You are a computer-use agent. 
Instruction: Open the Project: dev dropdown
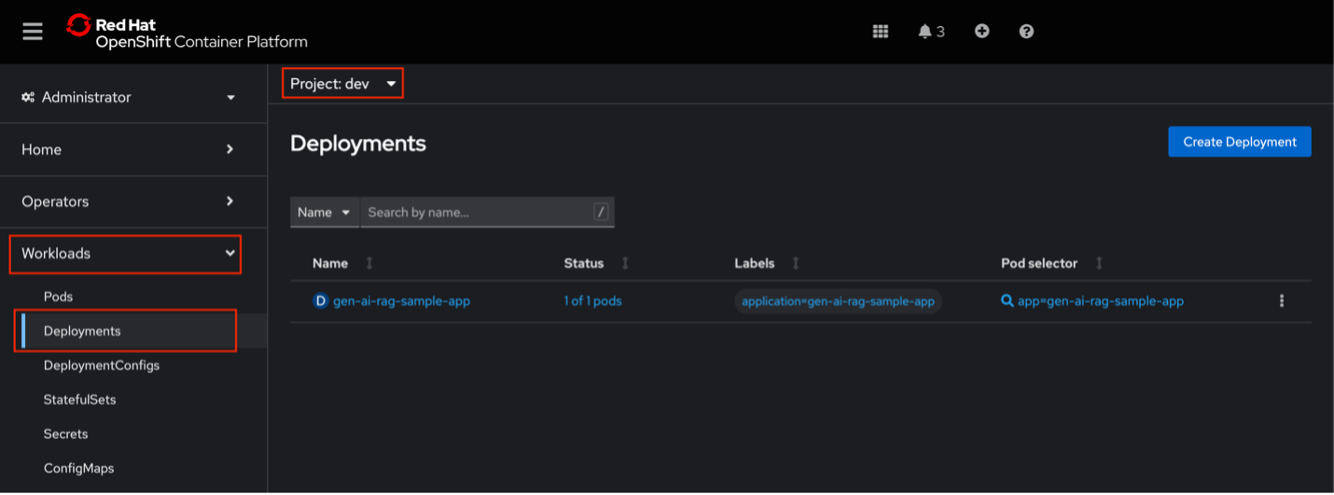pyautogui.click(x=343, y=84)
